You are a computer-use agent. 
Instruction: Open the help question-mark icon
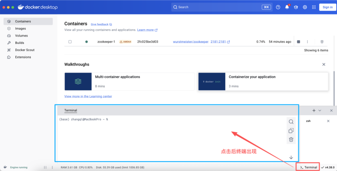click(278, 7)
